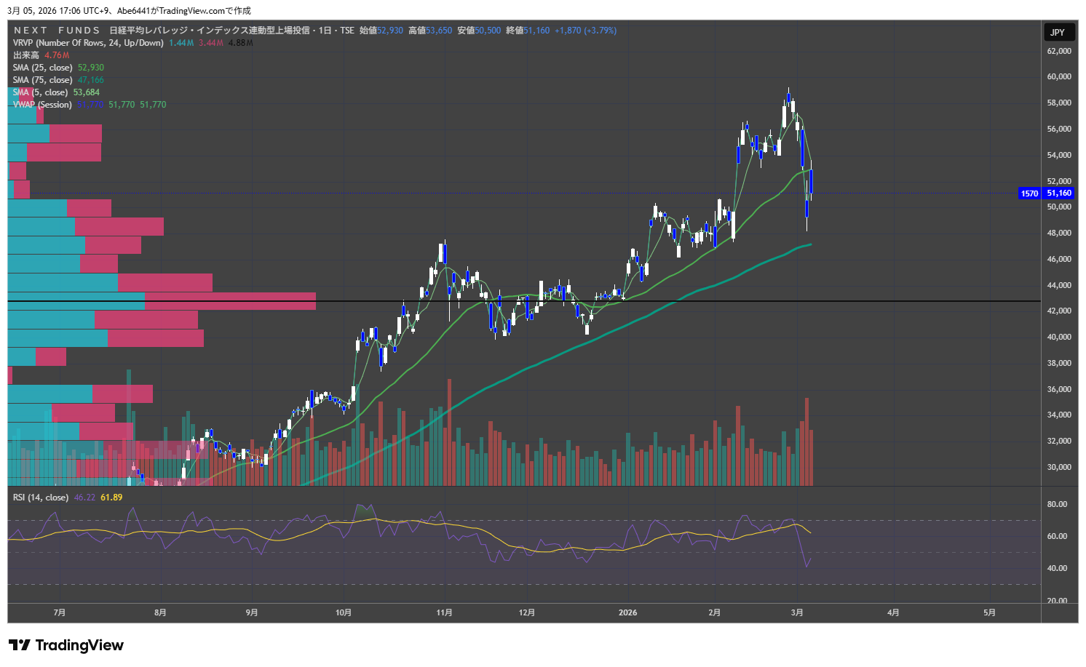Open the RSI (14, close) legend
Screen dimensions: 1086x667
[x=41, y=498]
